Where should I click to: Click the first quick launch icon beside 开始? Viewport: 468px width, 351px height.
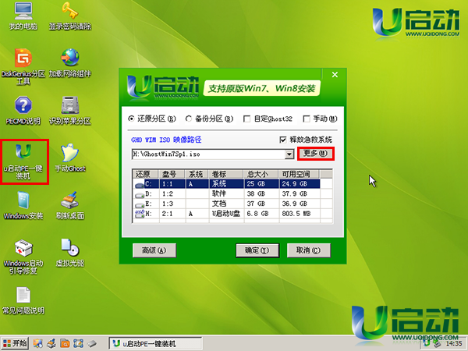[x=38, y=343]
